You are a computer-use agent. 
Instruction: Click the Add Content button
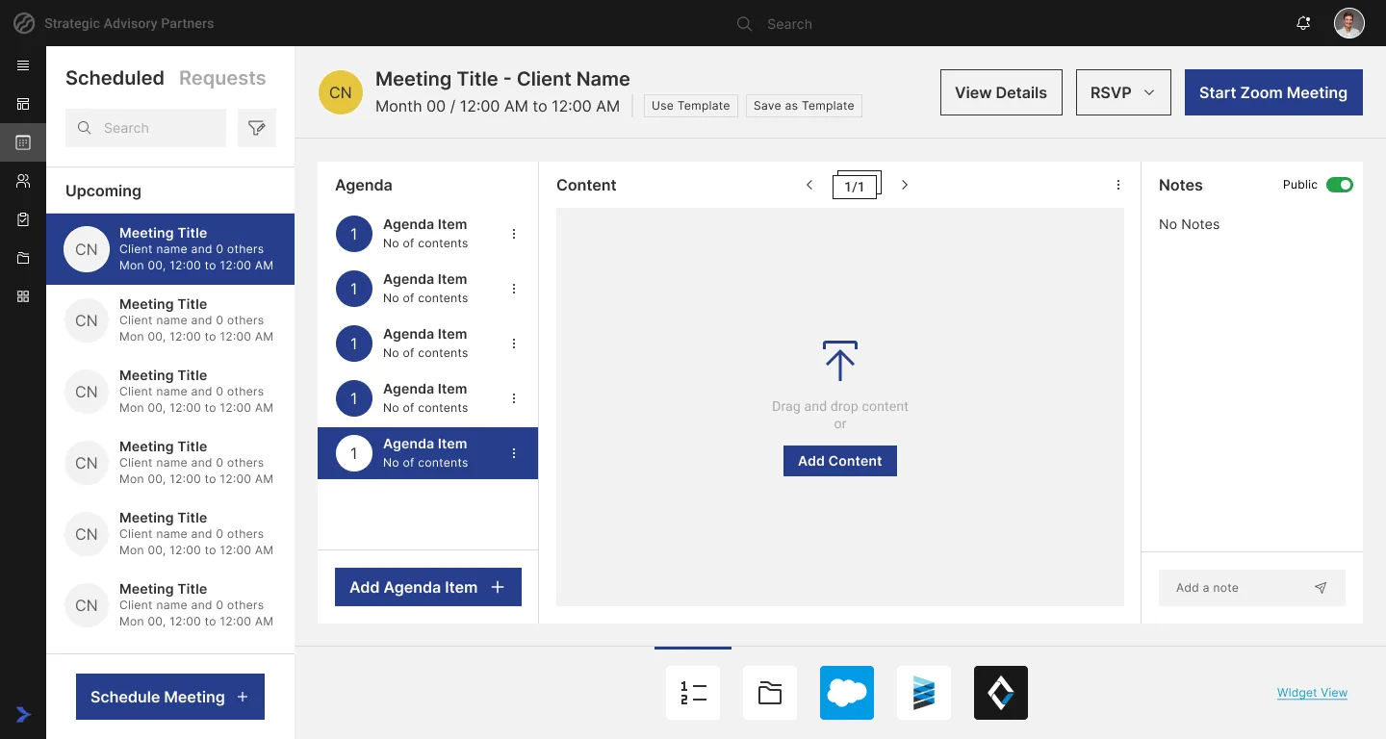(840, 461)
